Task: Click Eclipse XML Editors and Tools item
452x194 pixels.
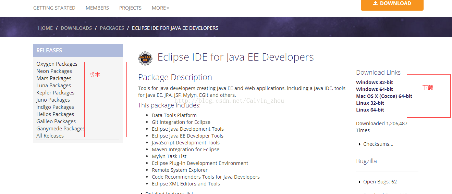Action: (186, 184)
